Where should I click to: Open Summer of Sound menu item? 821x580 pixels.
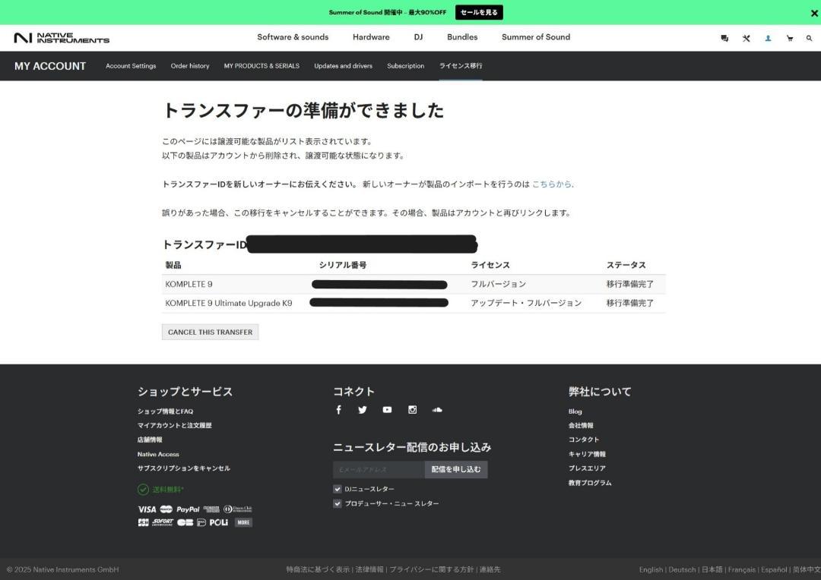point(536,37)
